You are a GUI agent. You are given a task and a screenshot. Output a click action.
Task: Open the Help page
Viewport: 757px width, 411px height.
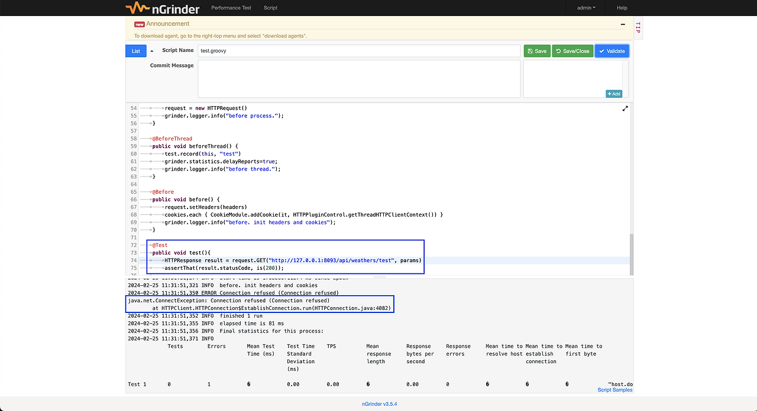[622, 8]
